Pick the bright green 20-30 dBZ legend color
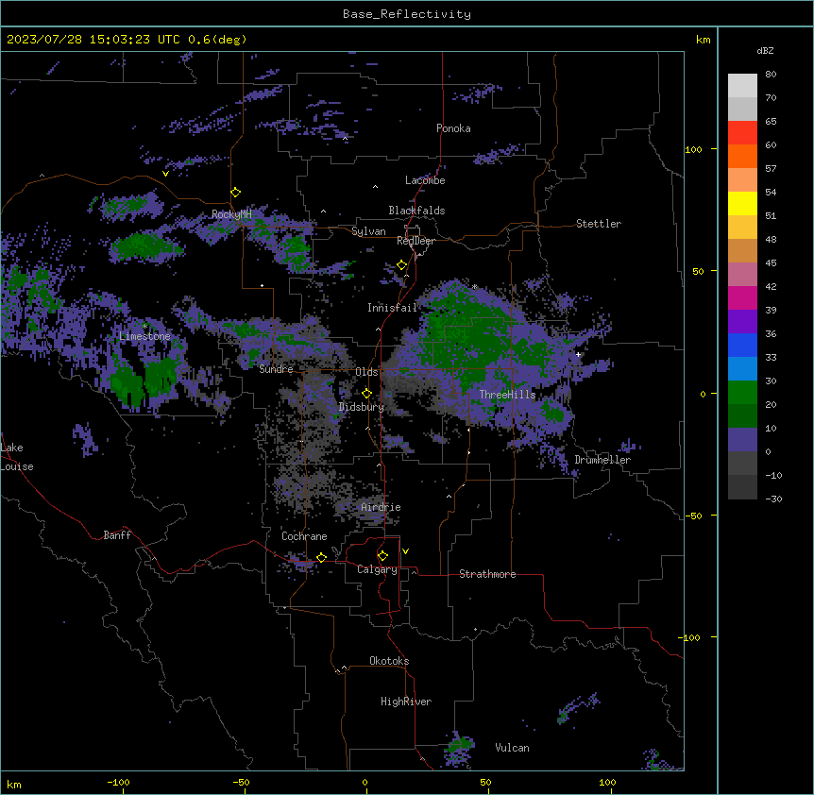This screenshot has height=795, width=814. [742, 393]
